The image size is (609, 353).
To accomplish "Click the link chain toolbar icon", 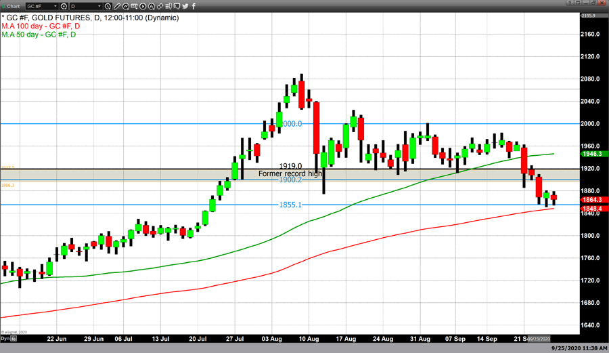I will pos(161,6).
